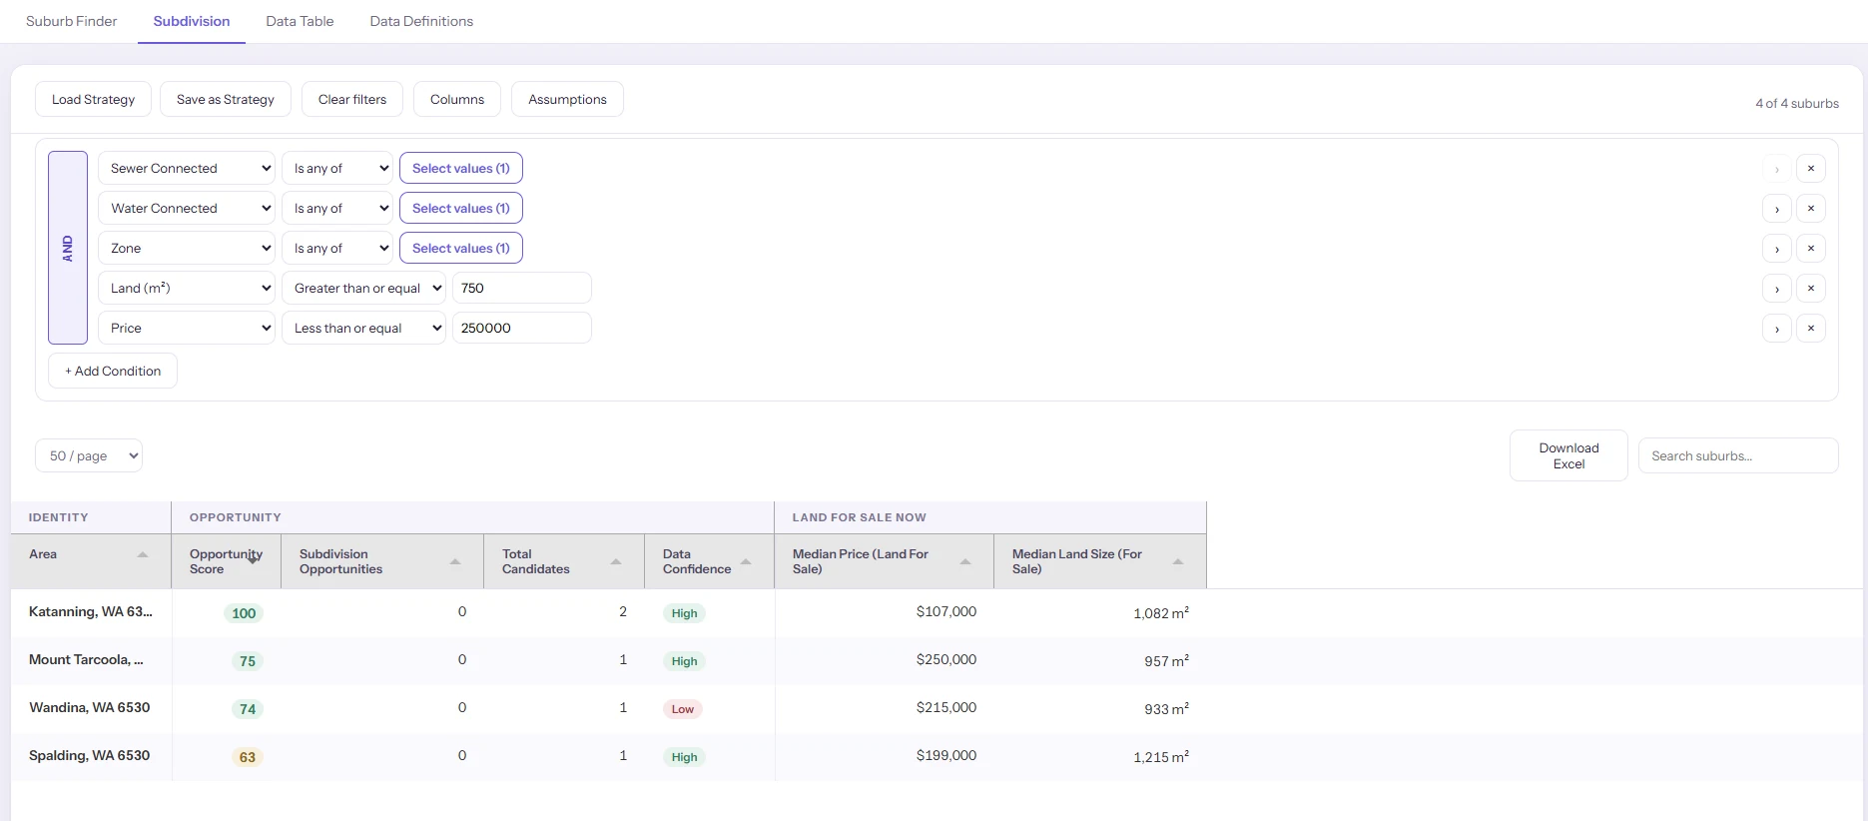Select the Subdivision tab

click(x=192, y=21)
